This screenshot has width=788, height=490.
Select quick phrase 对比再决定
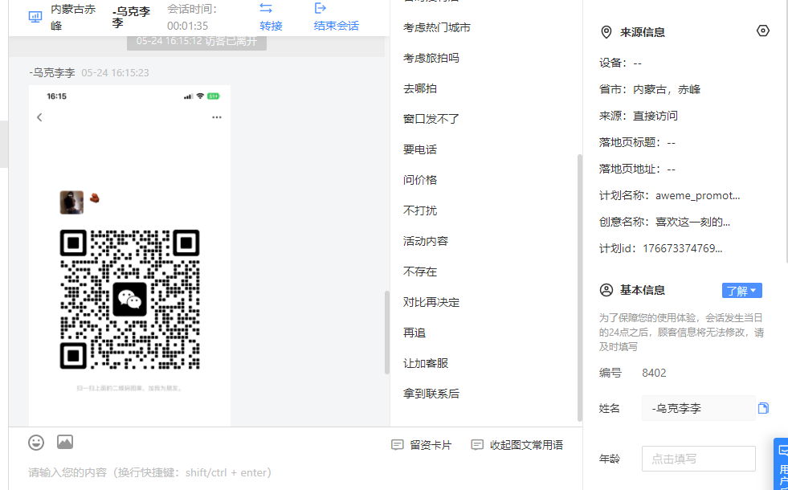(431, 302)
